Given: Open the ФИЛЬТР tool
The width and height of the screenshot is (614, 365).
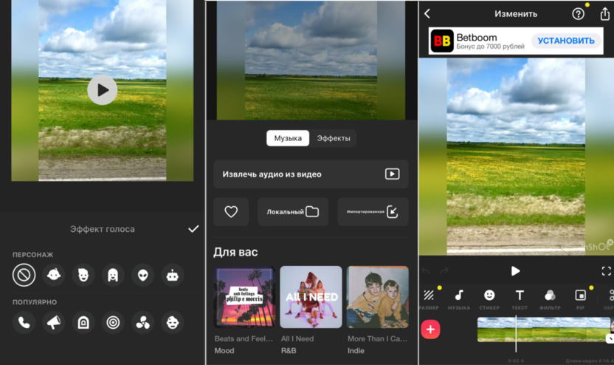Looking at the screenshot, I should [x=550, y=299].
